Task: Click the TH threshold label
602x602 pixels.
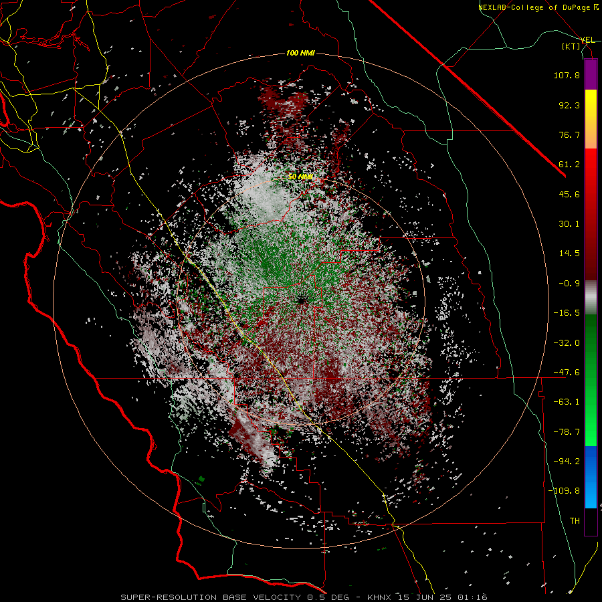Action: [x=575, y=521]
